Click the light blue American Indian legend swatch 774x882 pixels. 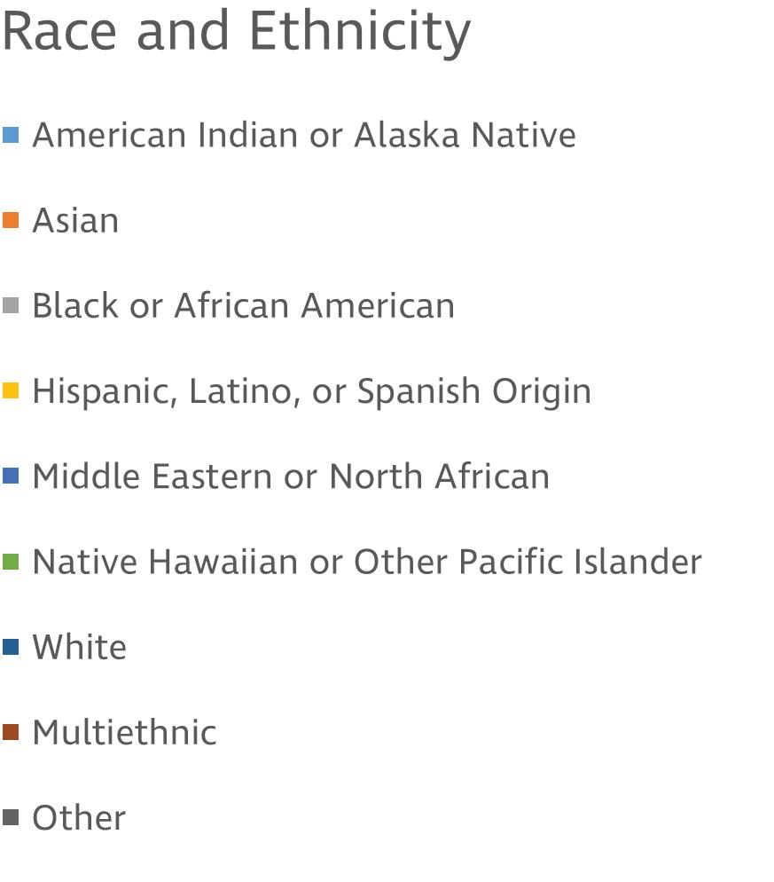11,136
